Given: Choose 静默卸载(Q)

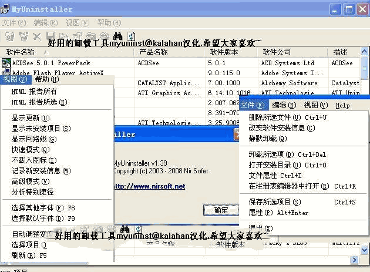Looking at the screenshot, I should tap(268, 139).
